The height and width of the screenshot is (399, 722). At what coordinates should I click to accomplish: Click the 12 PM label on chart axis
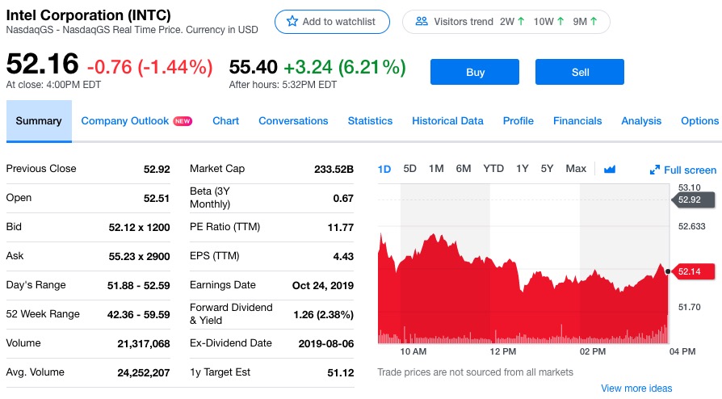(x=503, y=351)
